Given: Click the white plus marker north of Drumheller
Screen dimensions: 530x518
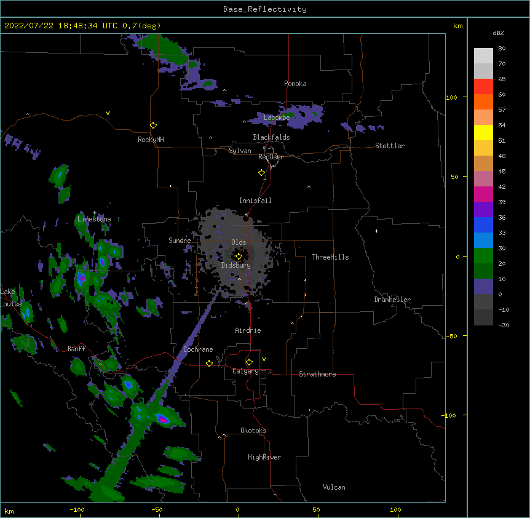Looking at the screenshot, I should [376, 231].
